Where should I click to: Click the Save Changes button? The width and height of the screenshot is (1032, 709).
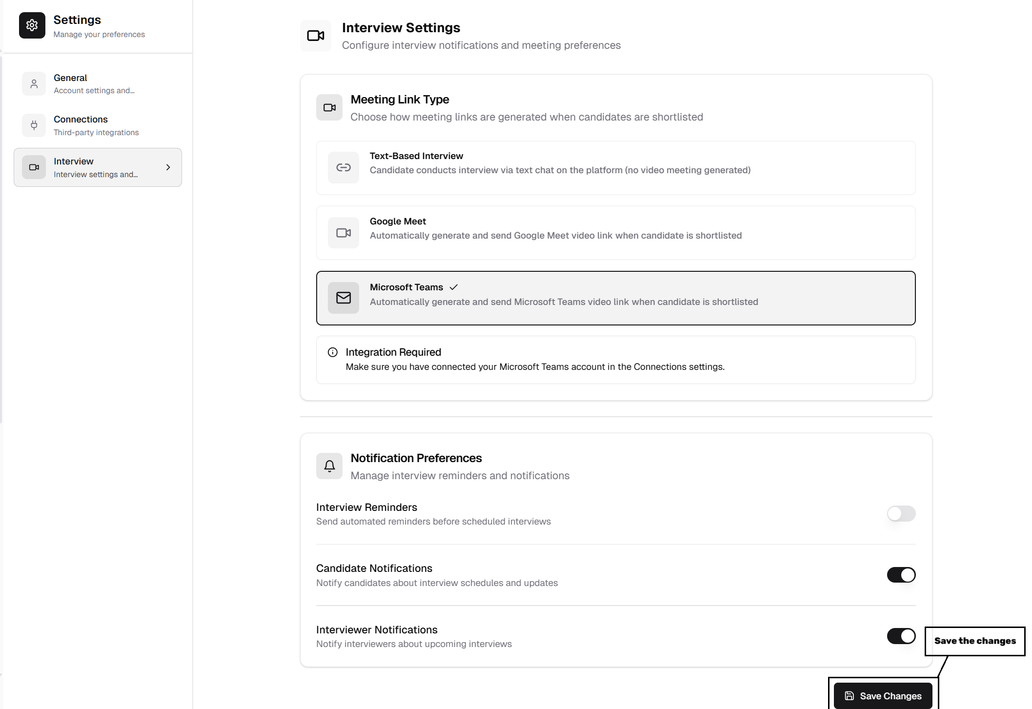[x=883, y=696]
